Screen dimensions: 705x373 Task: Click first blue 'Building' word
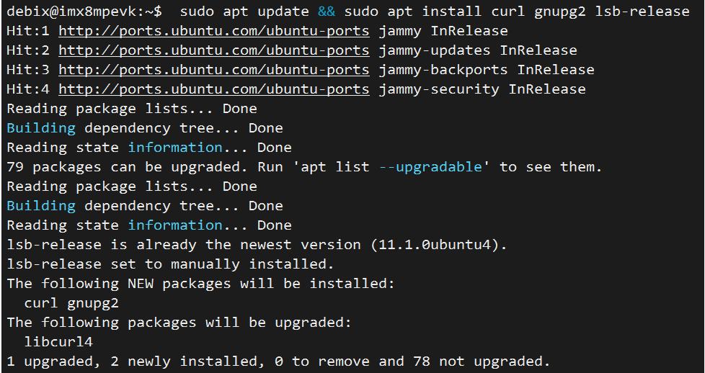click(41, 128)
